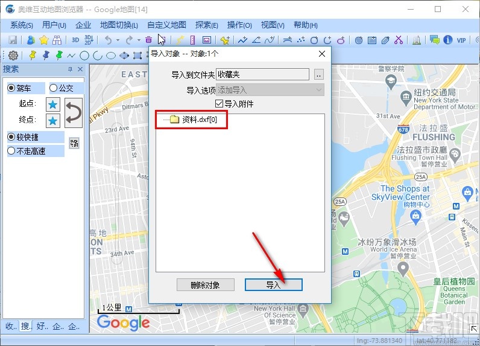
Task: Select the blue pushpin marker
Action: coord(46,56)
